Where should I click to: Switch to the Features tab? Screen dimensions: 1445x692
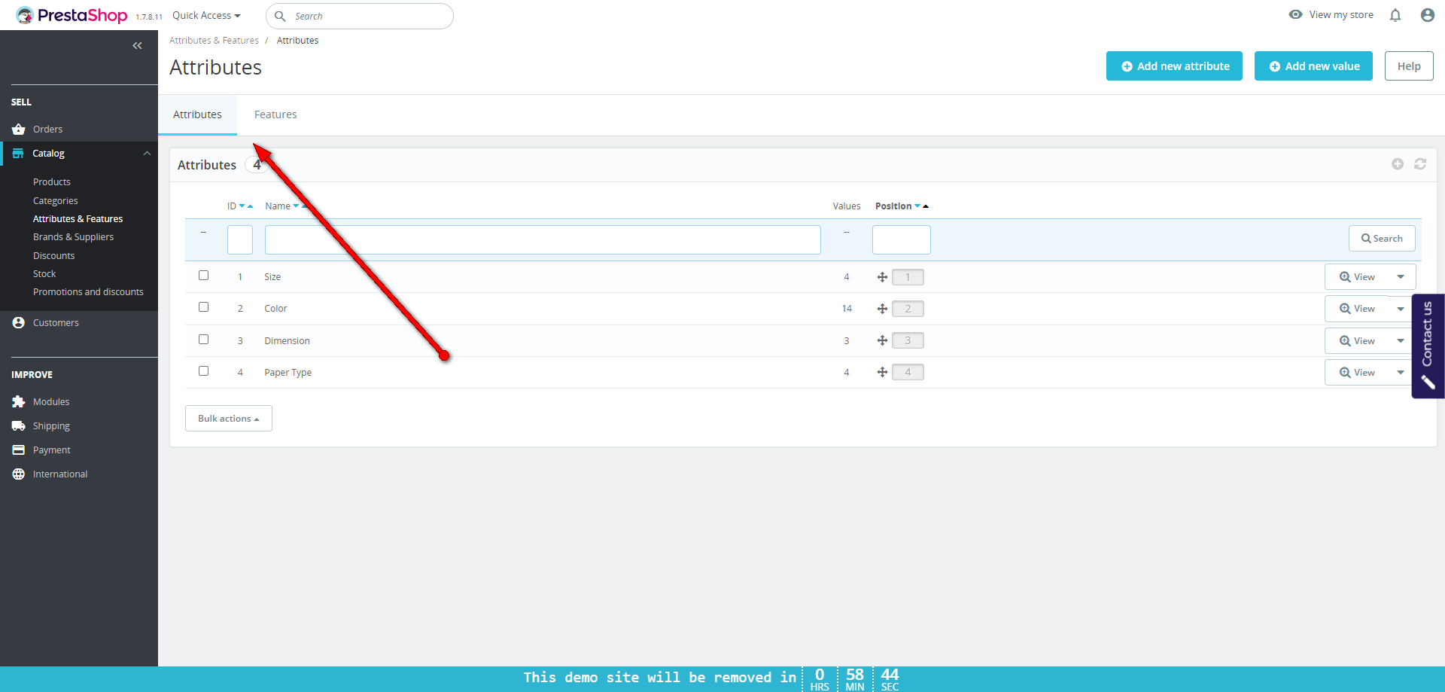(x=275, y=114)
